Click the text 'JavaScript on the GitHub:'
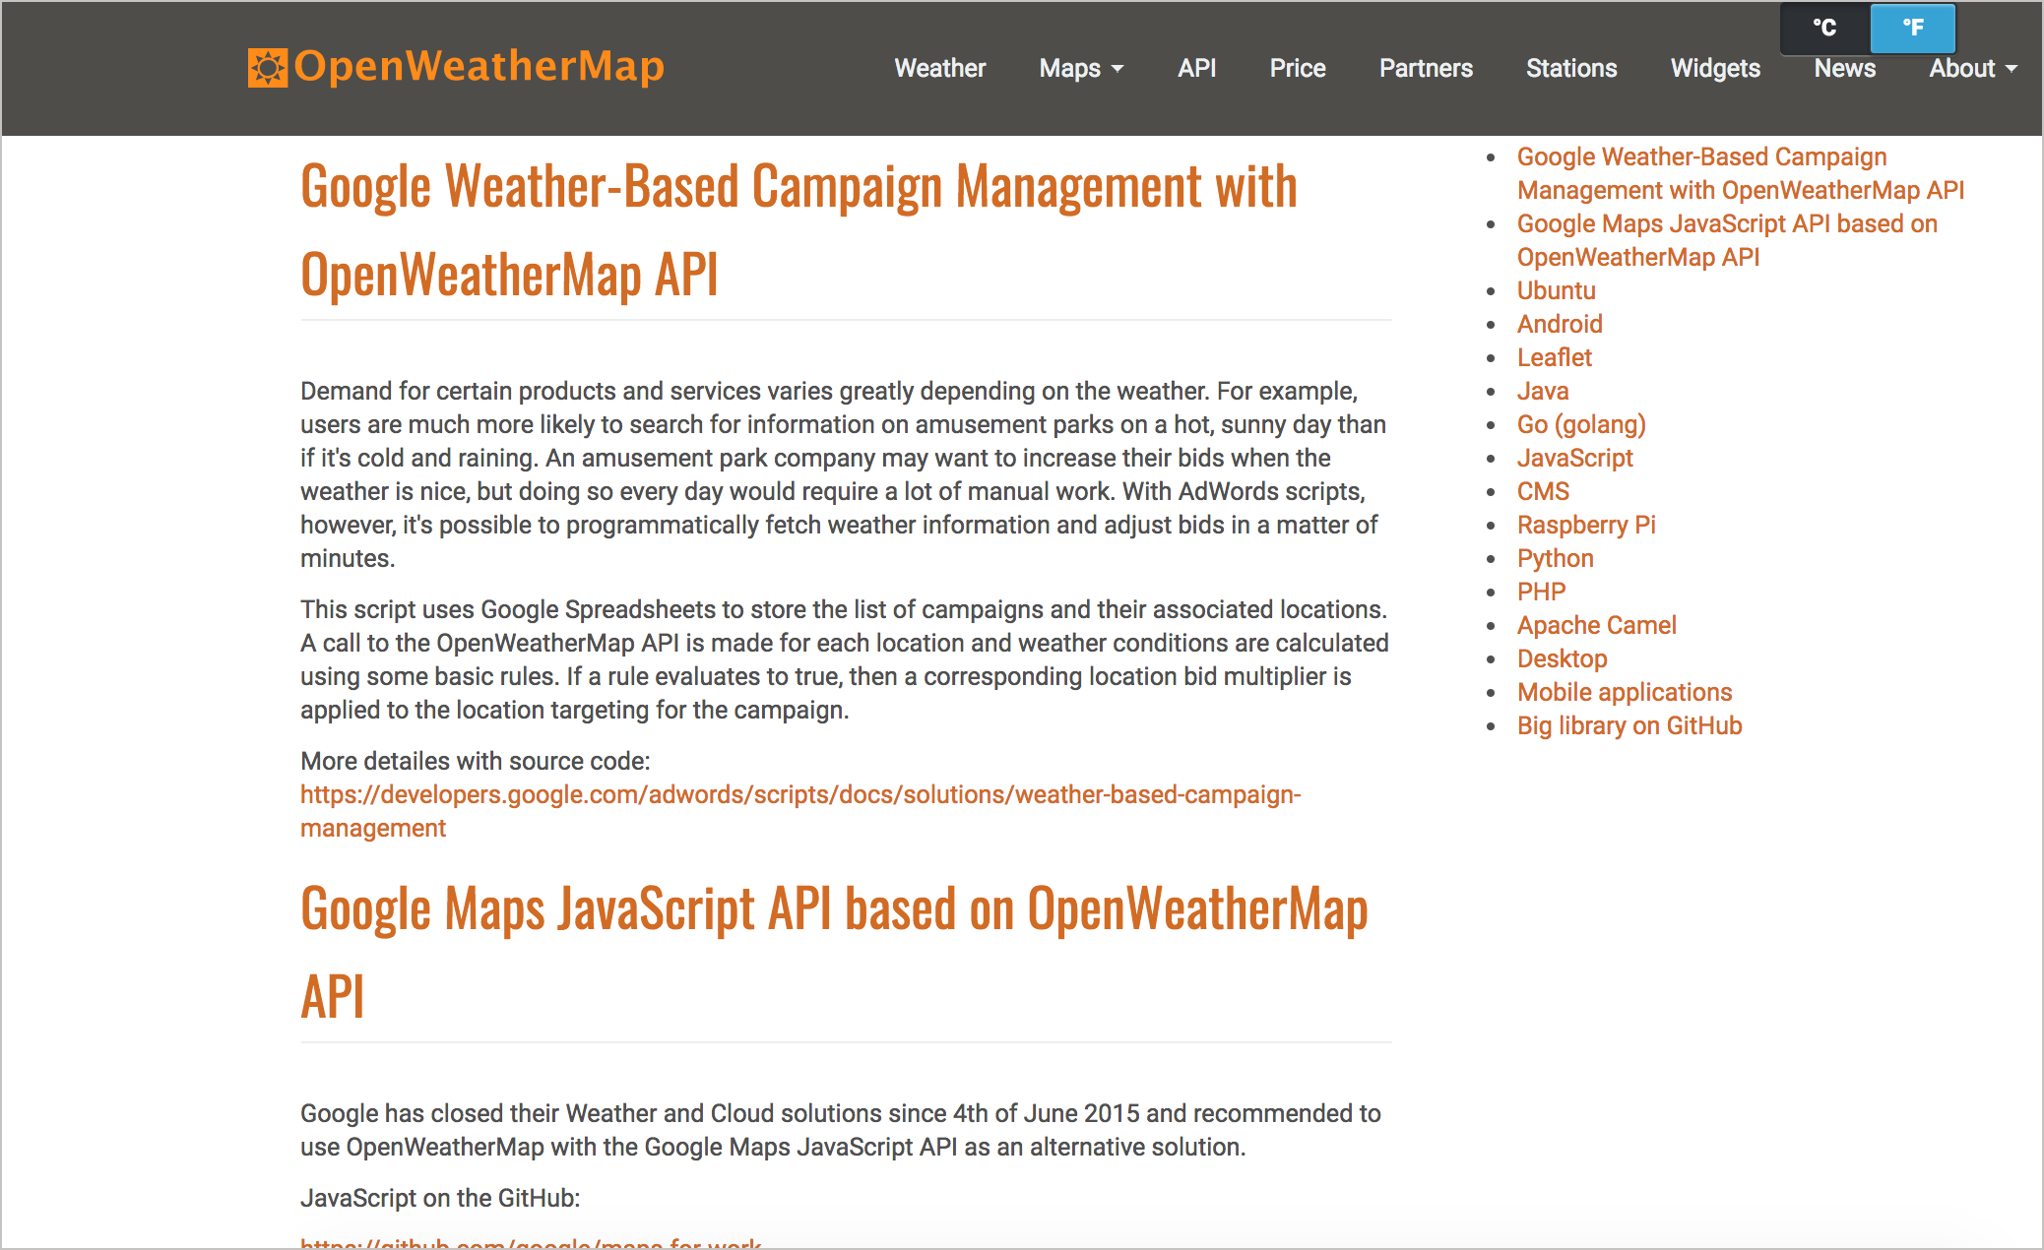Screen dimensions: 2044x1250 pyautogui.click(x=440, y=1198)
